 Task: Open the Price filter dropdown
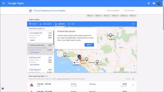(106, 15)
